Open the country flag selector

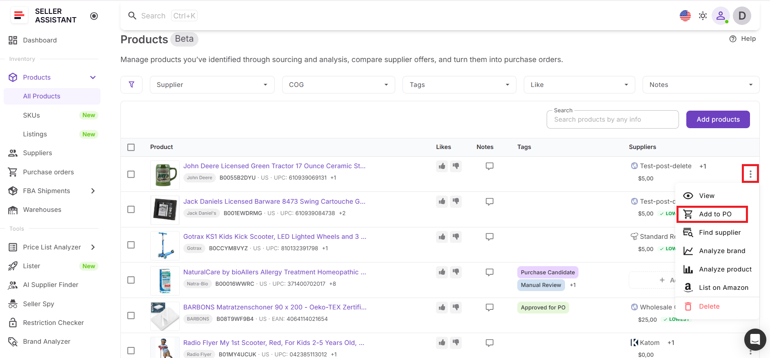[x=685, y=16]
